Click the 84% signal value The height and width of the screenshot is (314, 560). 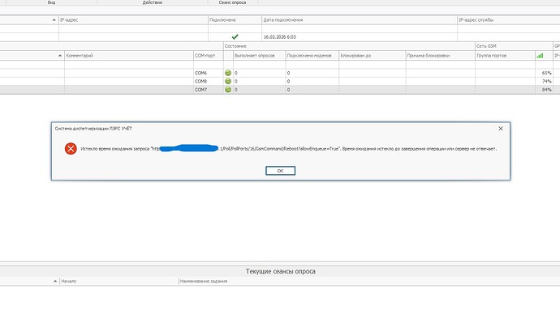tap(546, 90)
